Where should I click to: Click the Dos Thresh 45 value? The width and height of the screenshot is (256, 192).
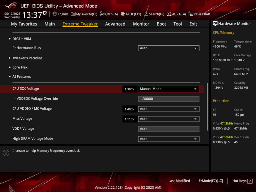[236, 142]
